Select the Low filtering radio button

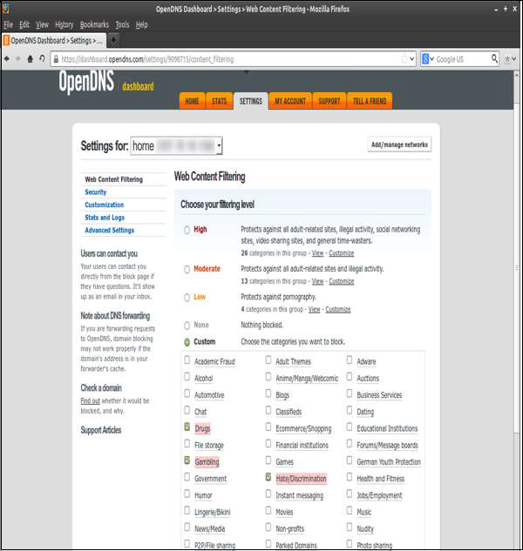pyautogui.click(x=187, y=298)
